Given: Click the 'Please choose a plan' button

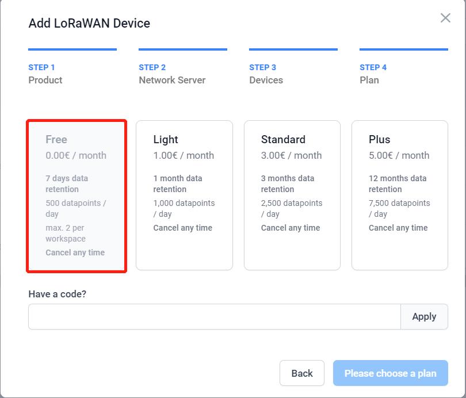Looking at the screenshot, I should [390, 373].
